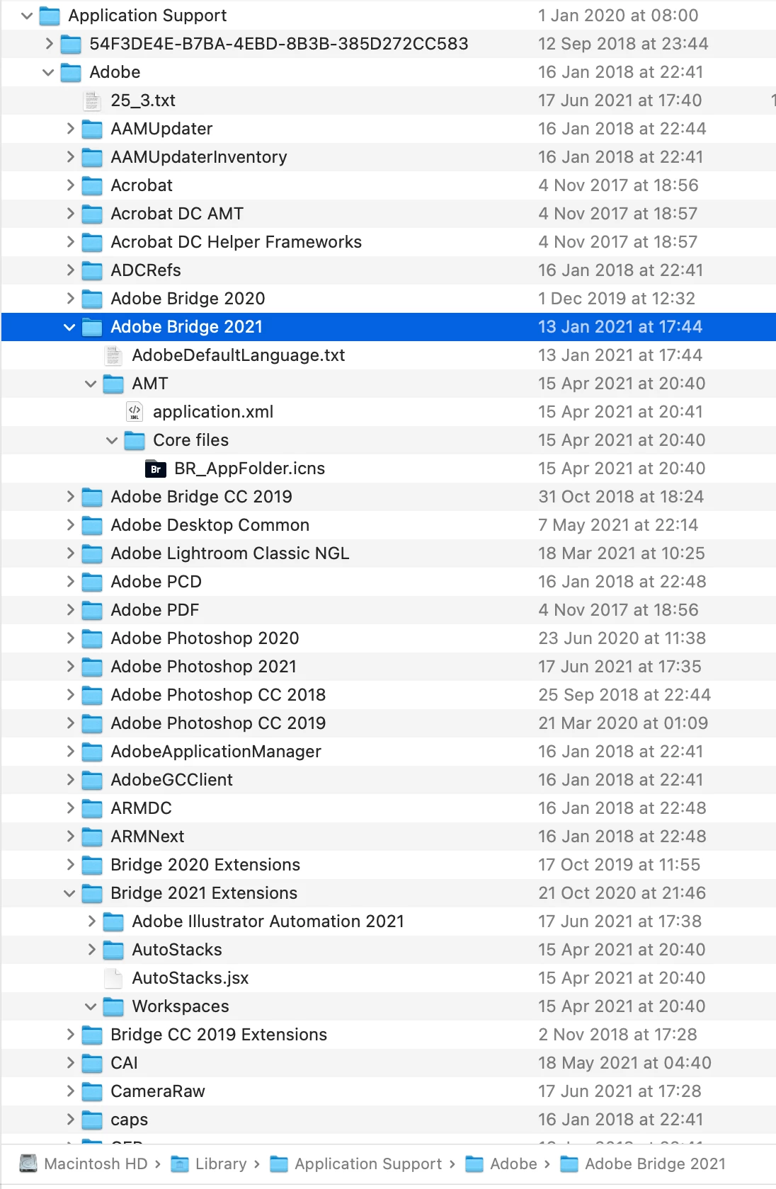
Task: Expand Bridge CC 2019 Extensions folder
Action: tap(70, 1035)
